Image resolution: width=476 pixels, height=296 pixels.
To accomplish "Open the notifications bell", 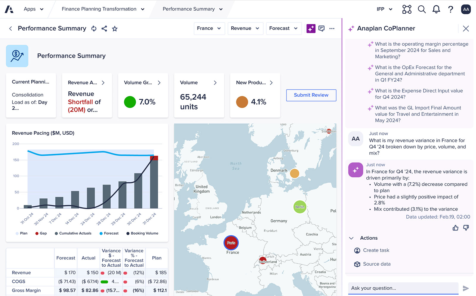I will (x=436, y=9).
